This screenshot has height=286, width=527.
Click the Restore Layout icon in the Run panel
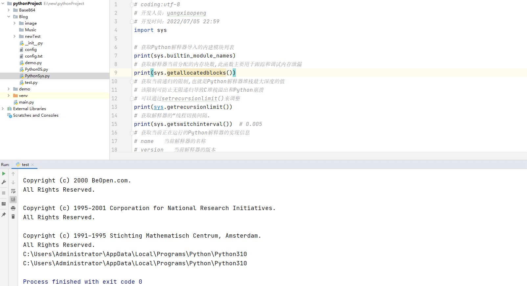(4, 204)
